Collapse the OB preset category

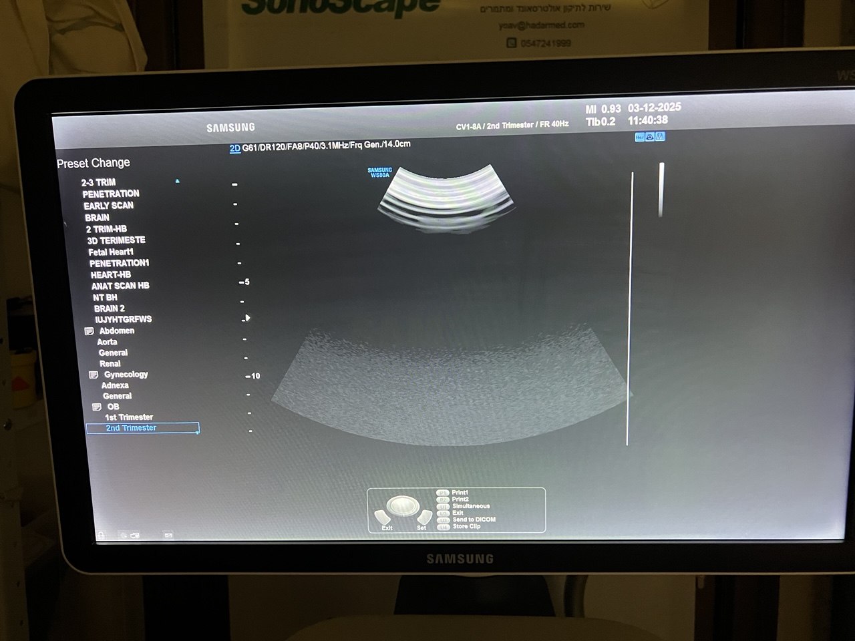click(97, 407)
